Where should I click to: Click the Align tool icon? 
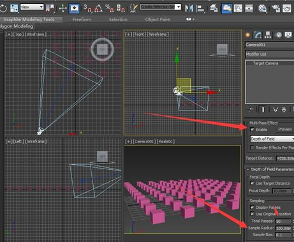[x=200, y=8]
